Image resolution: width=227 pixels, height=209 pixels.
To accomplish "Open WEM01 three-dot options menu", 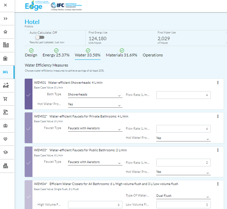I will [x=218, y=83].
